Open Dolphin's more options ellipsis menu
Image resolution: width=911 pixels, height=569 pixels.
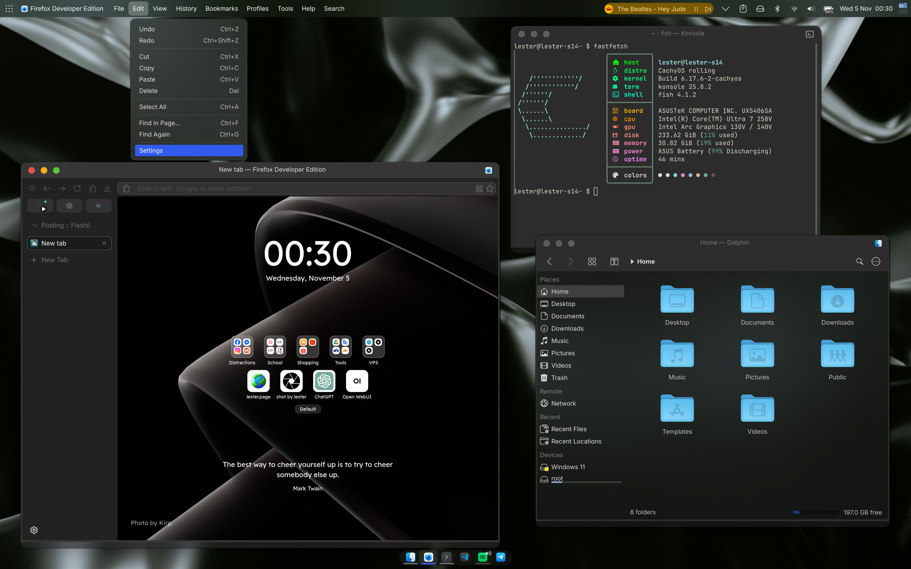[x=876, y=261]
